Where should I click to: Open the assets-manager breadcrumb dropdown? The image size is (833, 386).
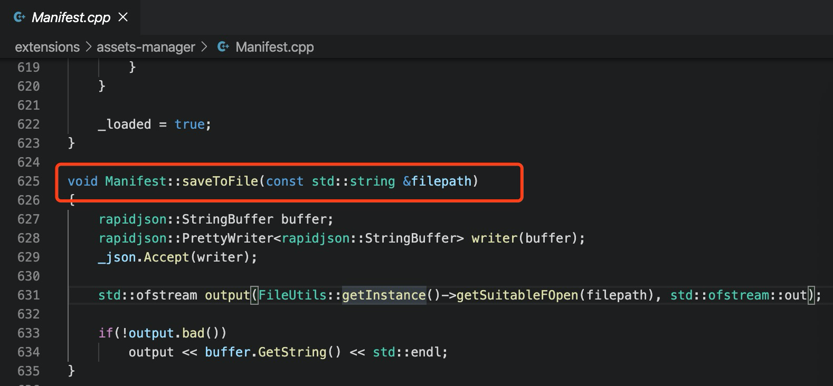click(146, 47)
